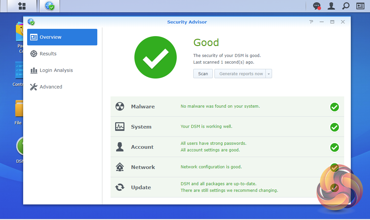Minimize the Security Advisor window

[322, 22]
